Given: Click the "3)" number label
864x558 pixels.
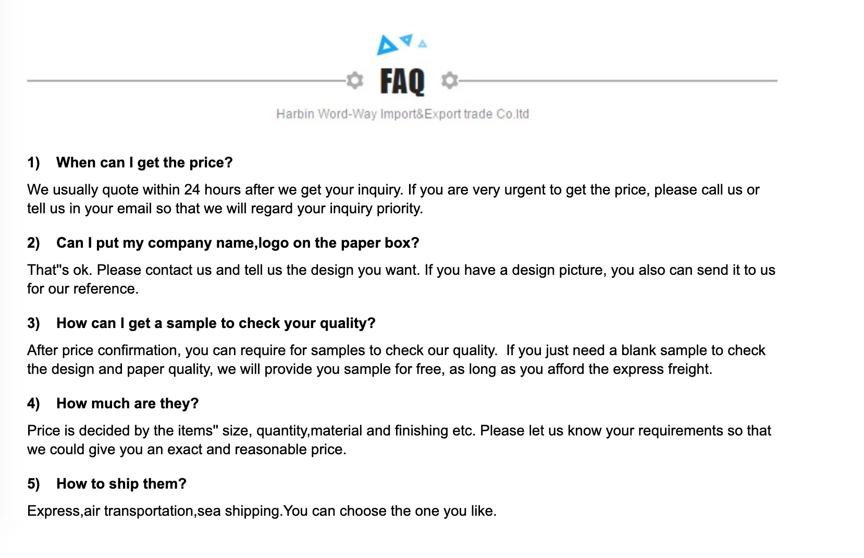Looking at the screenshot, I should pos(33,323).
